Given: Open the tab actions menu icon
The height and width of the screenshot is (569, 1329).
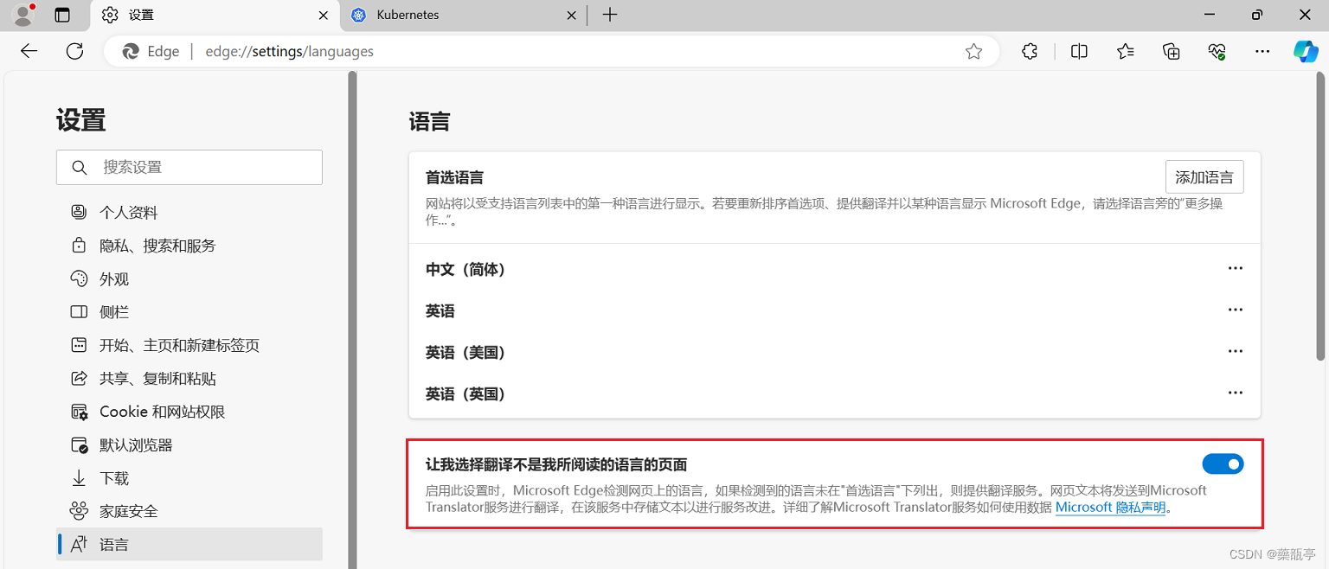Looking at the screenshot, I should click(x=62, y=15).
